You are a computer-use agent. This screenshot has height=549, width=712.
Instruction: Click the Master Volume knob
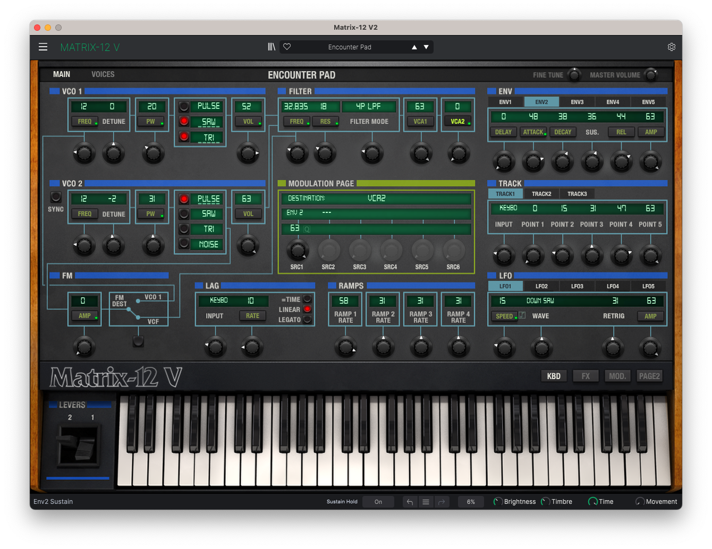(x=650, y=75)
